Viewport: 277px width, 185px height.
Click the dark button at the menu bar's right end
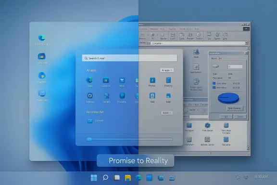[x=246, y=29]
